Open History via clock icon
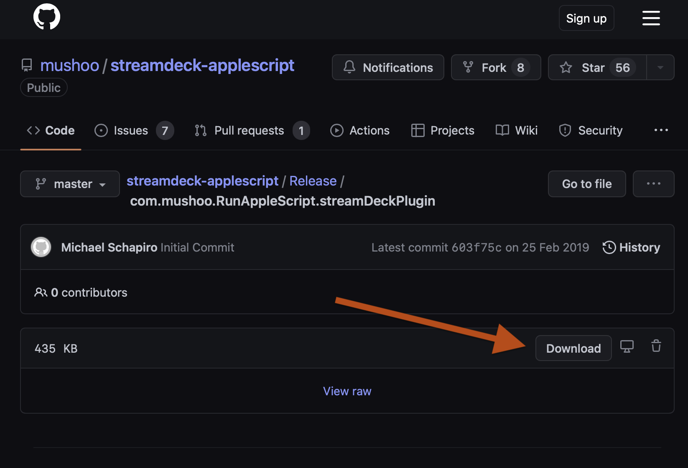The width and height of the screenshot is (688, 468). pos(609,247)
